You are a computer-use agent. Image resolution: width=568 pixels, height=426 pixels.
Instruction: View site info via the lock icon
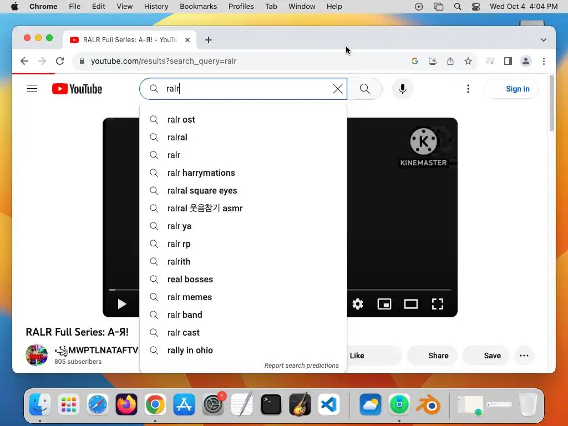tap(82, 61)
